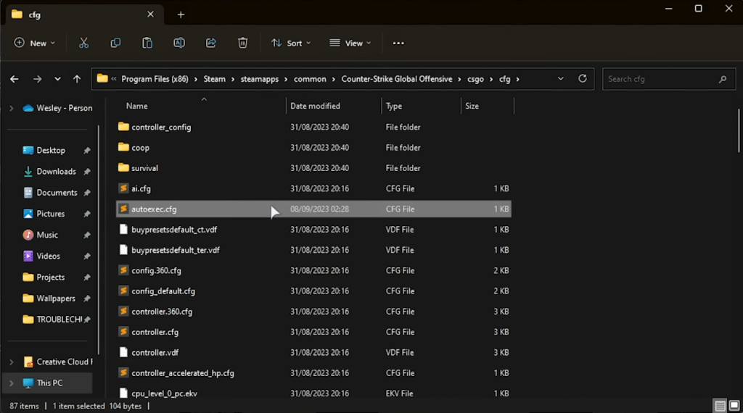Open Documents in the sidebar

[x=57, y=193]
